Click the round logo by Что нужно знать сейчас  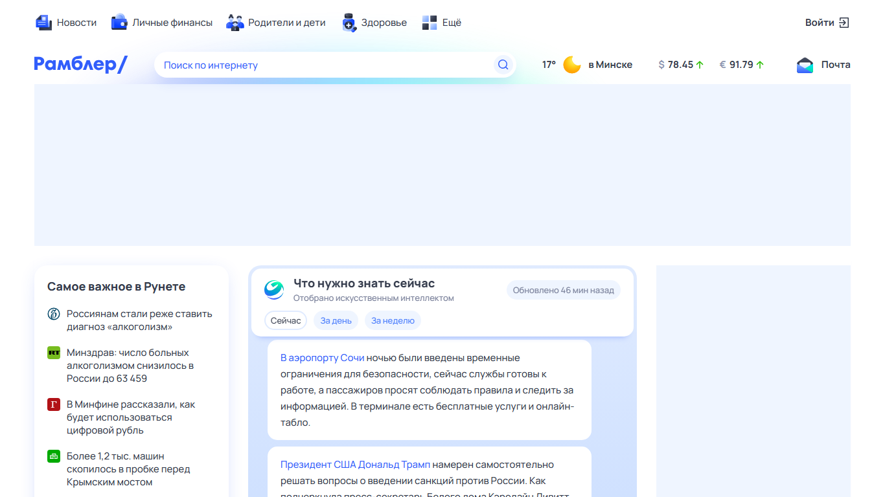(274, 290)
